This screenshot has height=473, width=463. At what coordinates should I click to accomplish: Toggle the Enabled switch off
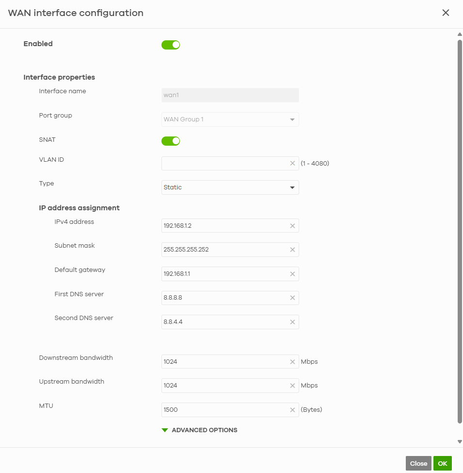[171, 45]
